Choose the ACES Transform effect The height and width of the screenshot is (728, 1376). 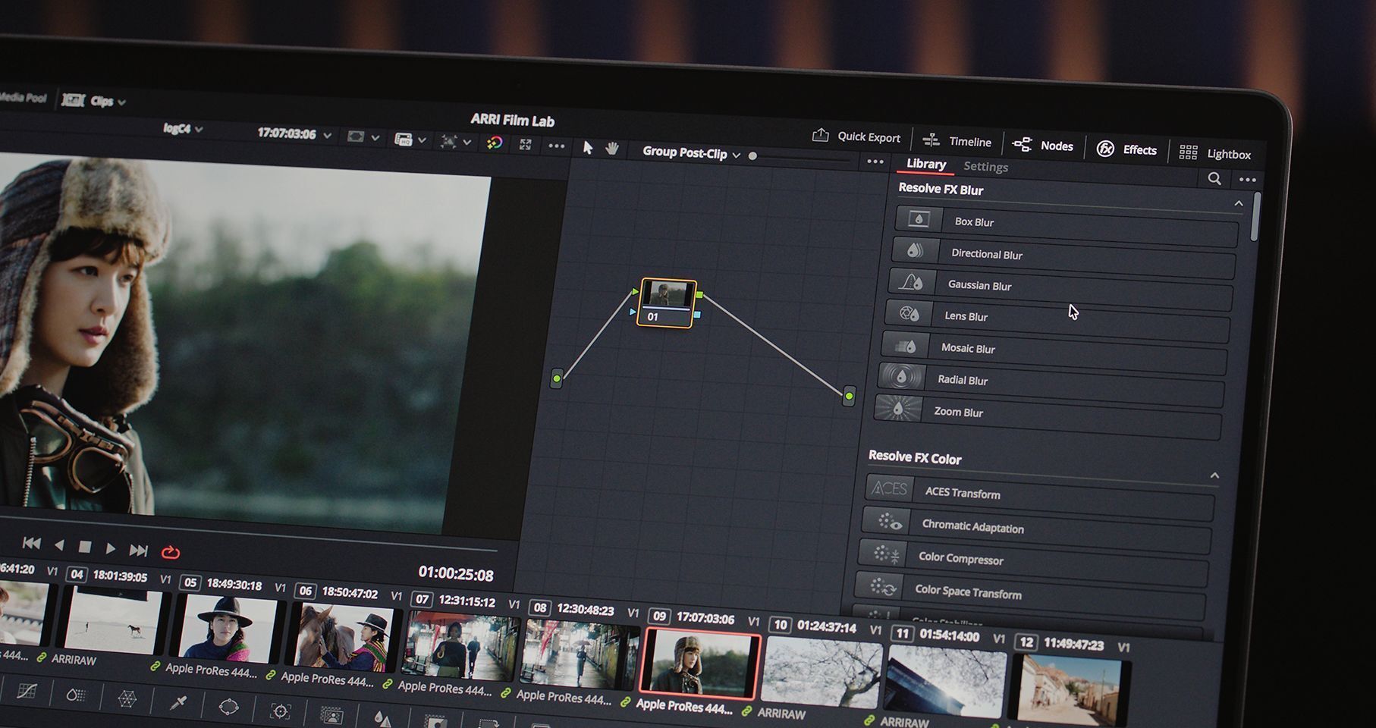(x=962, y=493)
